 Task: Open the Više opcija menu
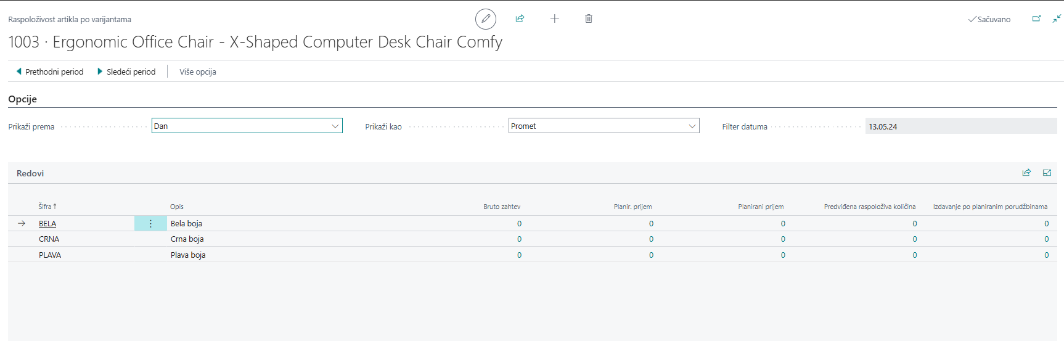197,72
